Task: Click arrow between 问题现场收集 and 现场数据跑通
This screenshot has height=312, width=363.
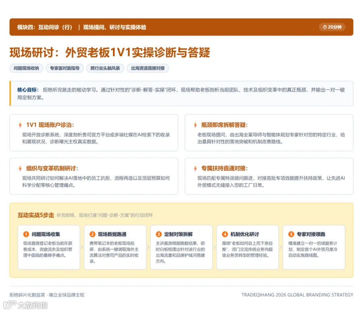Action: (82, 247)
